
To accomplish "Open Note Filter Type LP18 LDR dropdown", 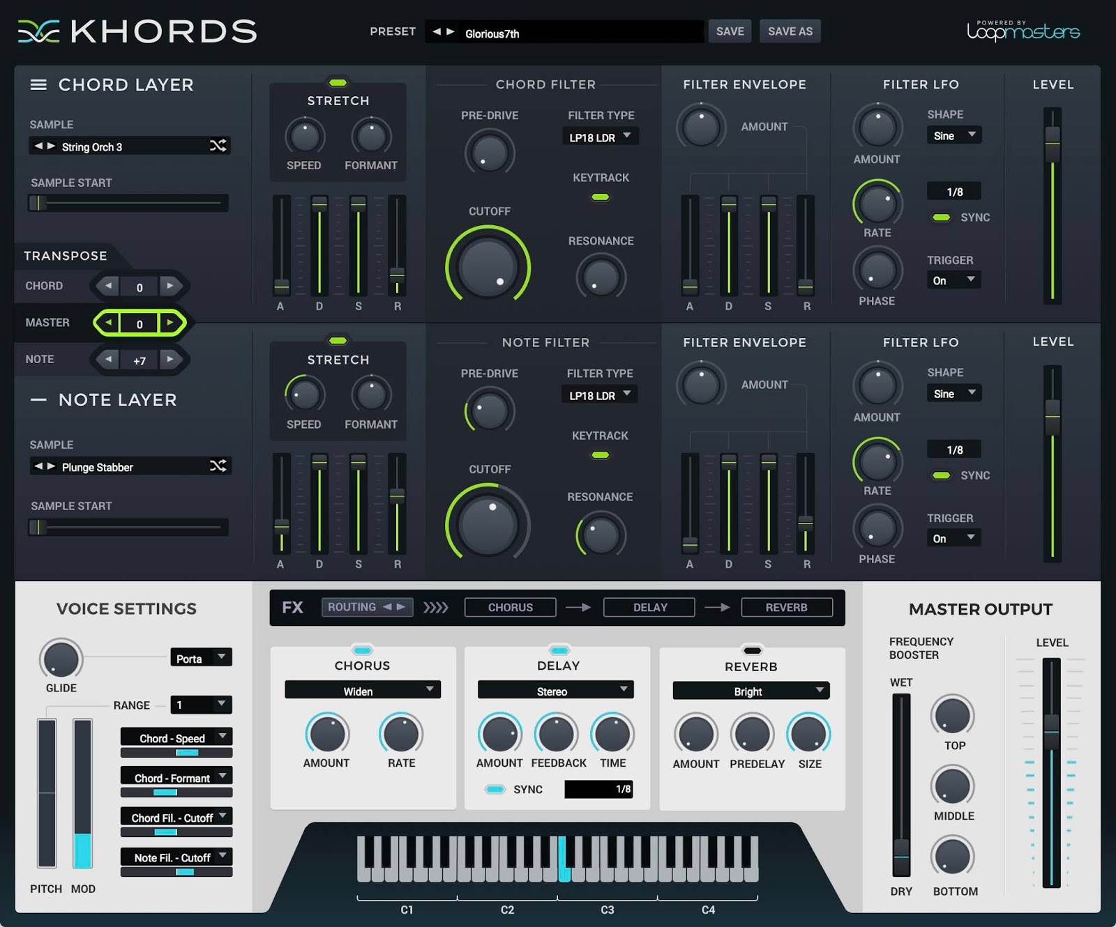I will point(600,394).
